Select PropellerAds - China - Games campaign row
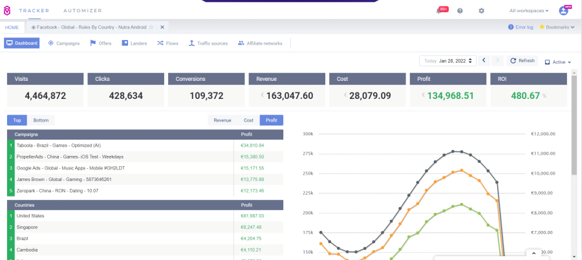 point(145,157)
